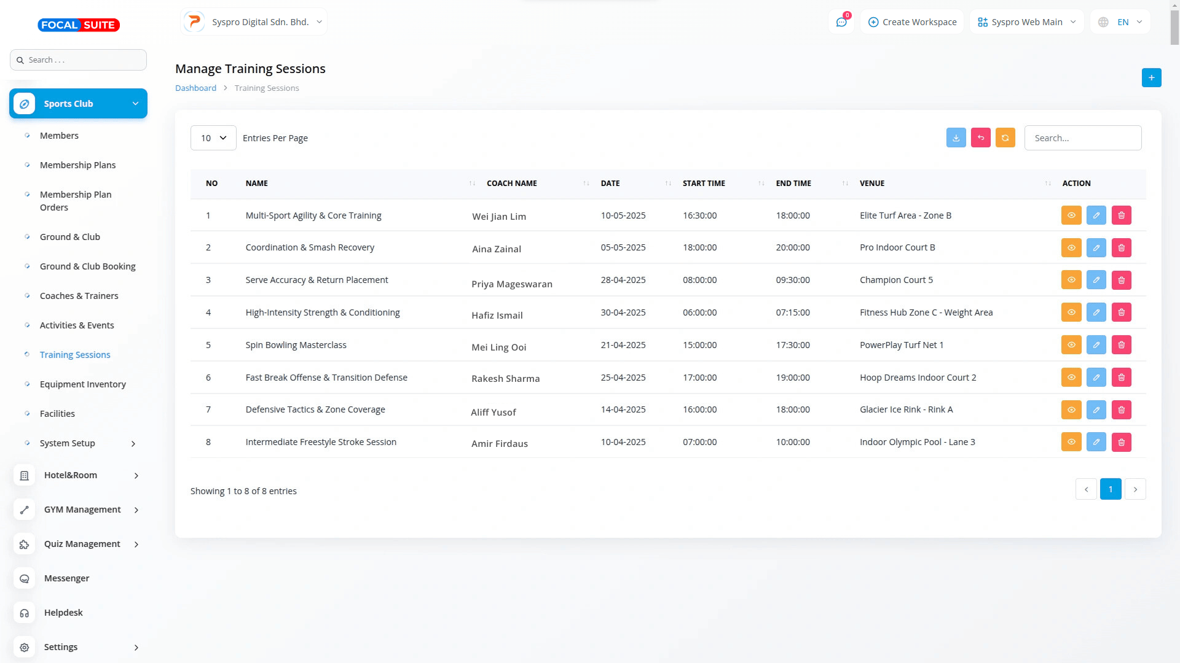Open the chat messages notification icon

pyautogui.click(x=841, y=22)
